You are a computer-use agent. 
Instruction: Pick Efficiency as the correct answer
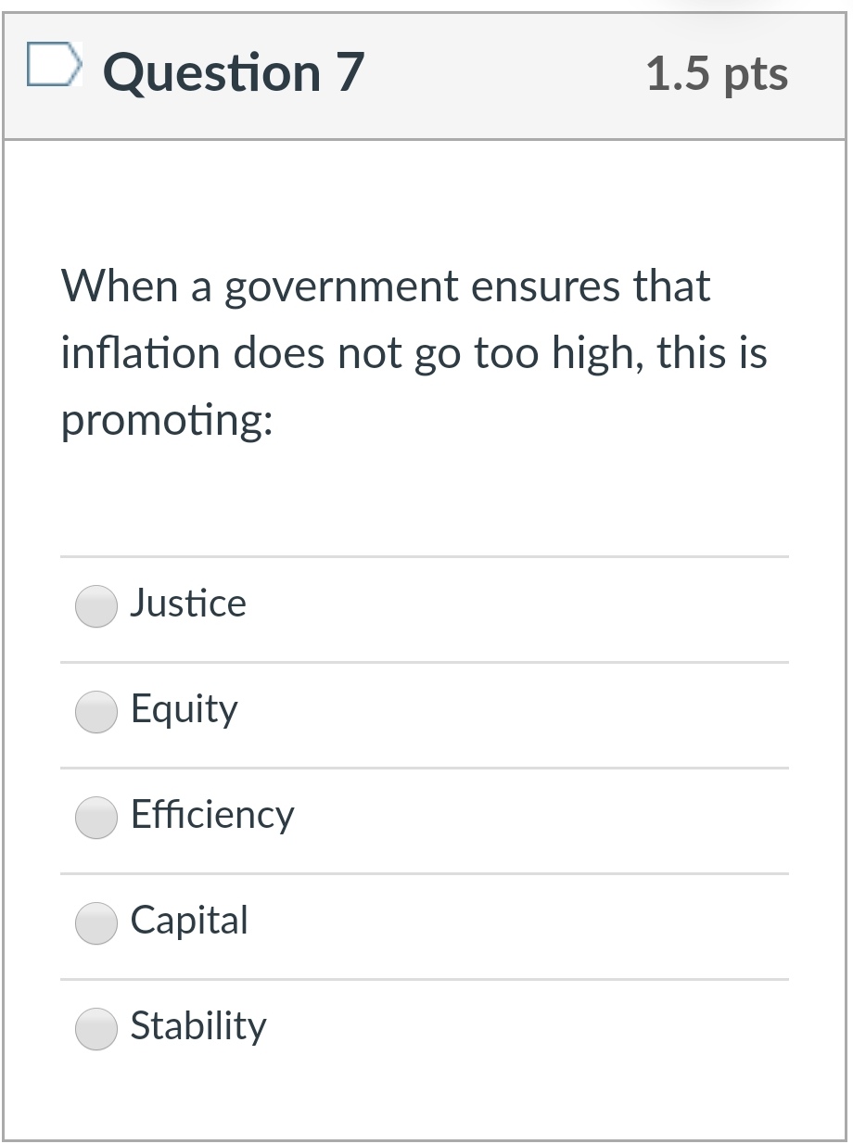(x=95, y=818)
